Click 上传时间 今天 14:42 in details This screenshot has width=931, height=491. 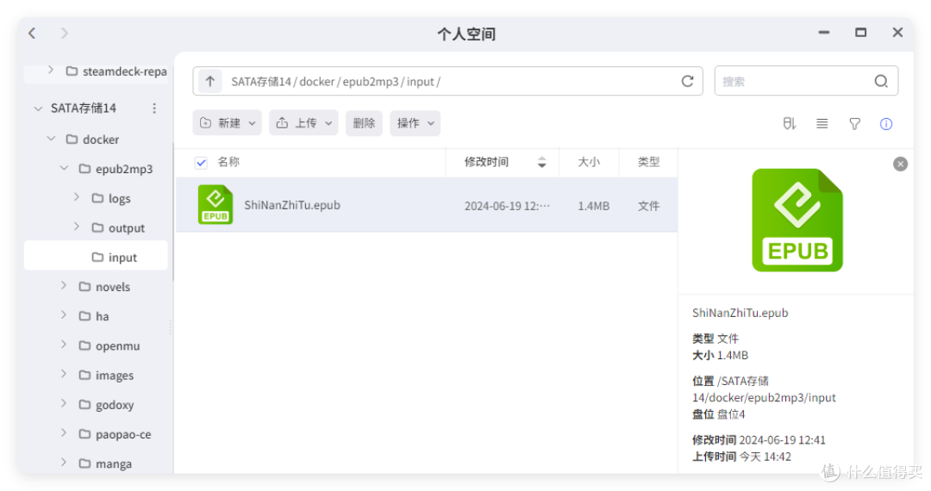coord(741,457)
